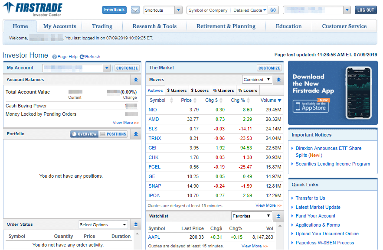Open Securities Lending Income Program notice

click(333, 164)
